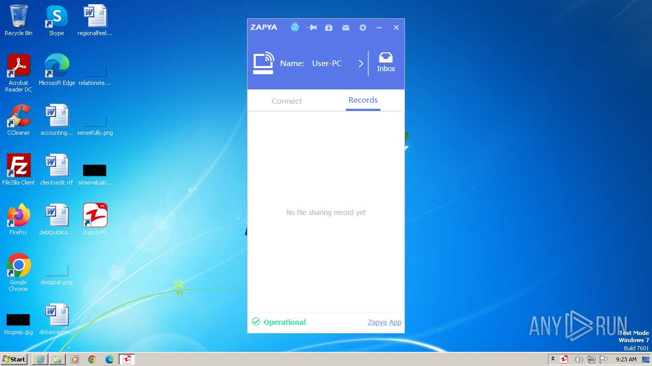Open the Zapya App link
The image size is (652, 366).
click(x=385, y=322)
